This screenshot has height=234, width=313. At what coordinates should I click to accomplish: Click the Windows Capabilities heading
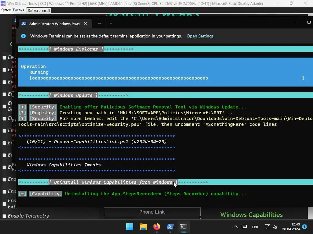coord(251,215)
